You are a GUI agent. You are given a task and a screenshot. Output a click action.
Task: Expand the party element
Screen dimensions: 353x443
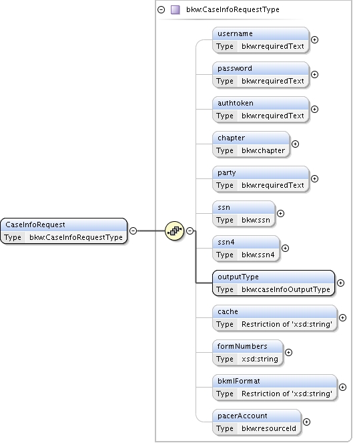(314, 179)
